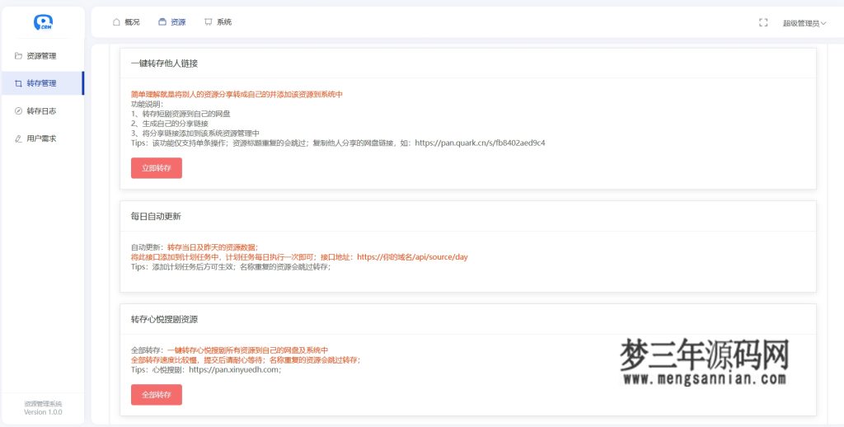Open 资源管理 in the sidebar

click(x=43, y=56)
